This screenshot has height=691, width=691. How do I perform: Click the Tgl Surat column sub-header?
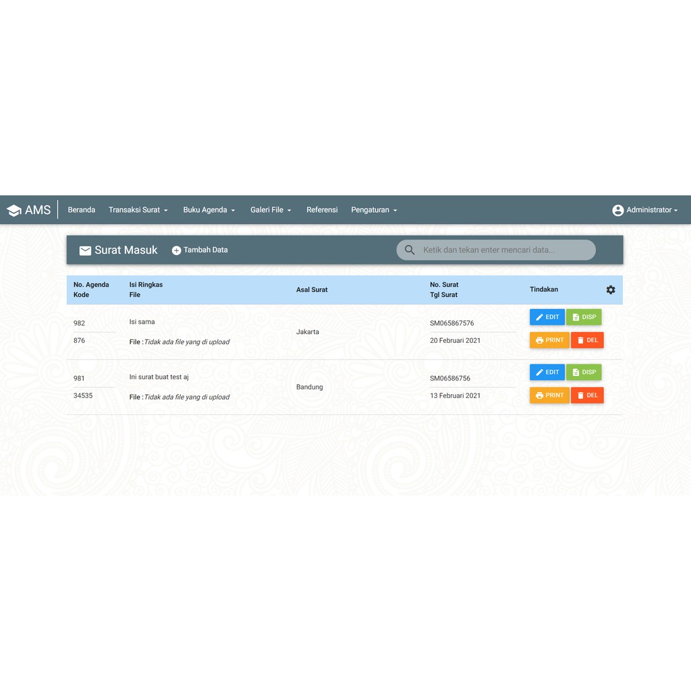[x=444, y=295]
